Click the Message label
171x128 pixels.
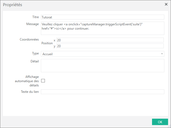32,24
